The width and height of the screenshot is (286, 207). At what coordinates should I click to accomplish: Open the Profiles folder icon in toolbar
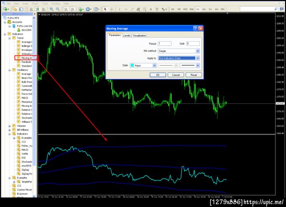point(15,9)
